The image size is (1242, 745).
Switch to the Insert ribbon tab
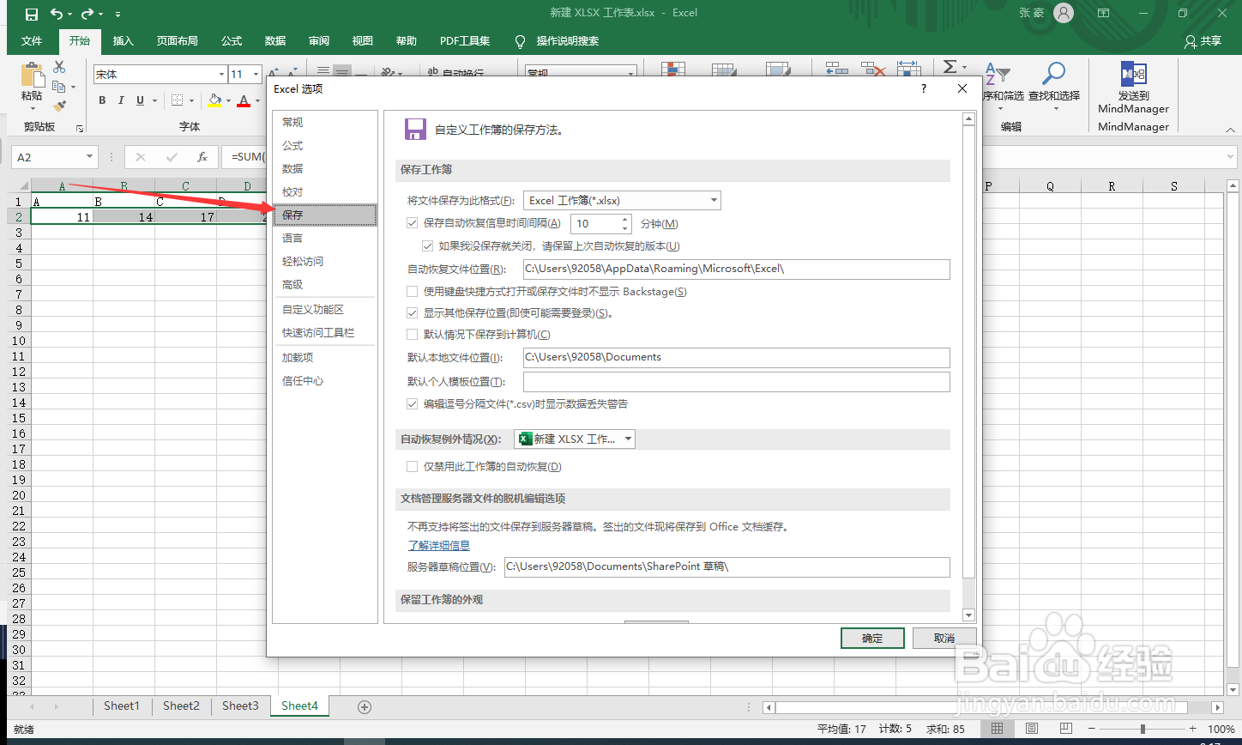(124, 41)
